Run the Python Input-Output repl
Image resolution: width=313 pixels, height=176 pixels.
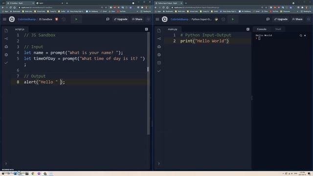pos(233,20)
